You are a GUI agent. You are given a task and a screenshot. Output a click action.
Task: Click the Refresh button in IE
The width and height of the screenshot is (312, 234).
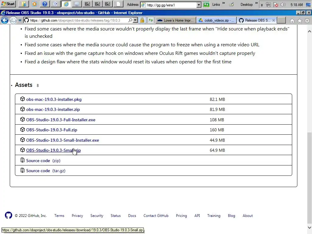pyautogui.click(x=151, y=20)
